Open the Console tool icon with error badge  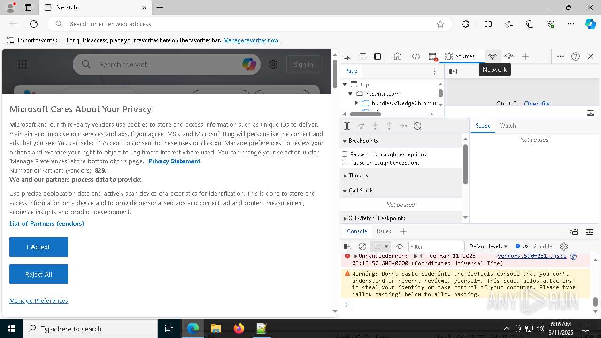pos(433,56)
